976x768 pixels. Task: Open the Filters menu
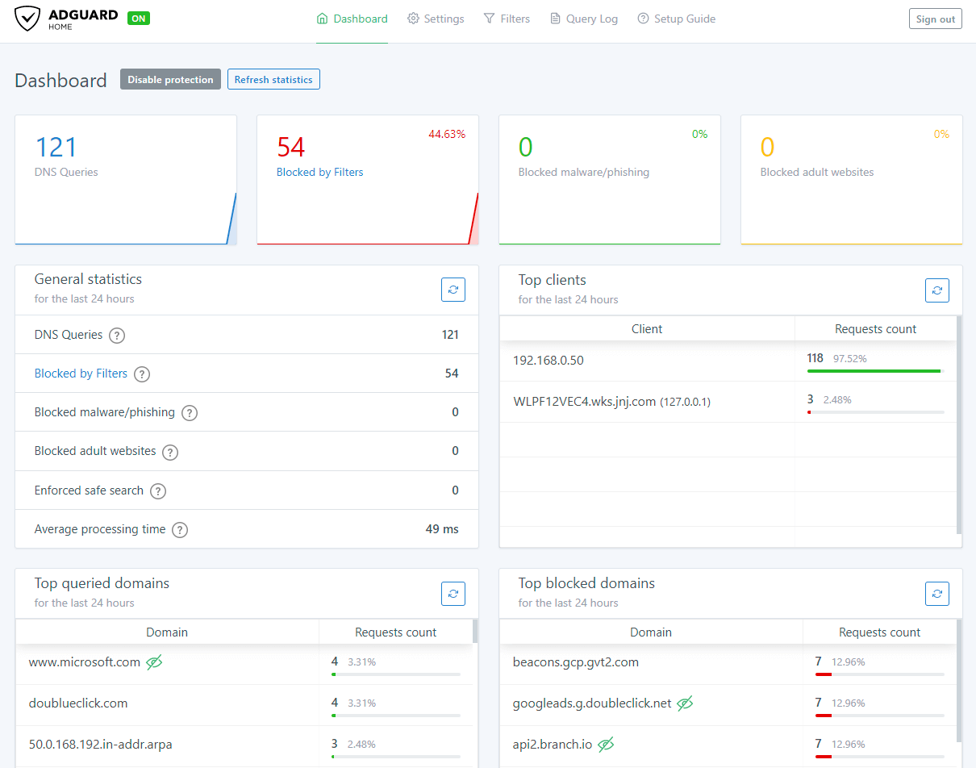click(507, 19)
